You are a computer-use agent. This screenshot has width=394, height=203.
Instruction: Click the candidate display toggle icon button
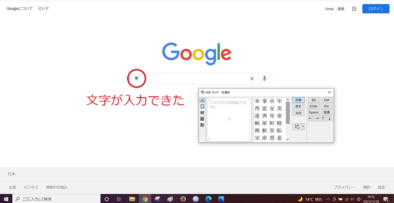coord(297,127)
